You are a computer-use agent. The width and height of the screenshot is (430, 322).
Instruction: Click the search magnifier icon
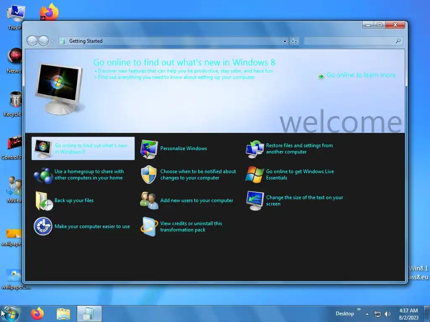(x=398, y=41)
